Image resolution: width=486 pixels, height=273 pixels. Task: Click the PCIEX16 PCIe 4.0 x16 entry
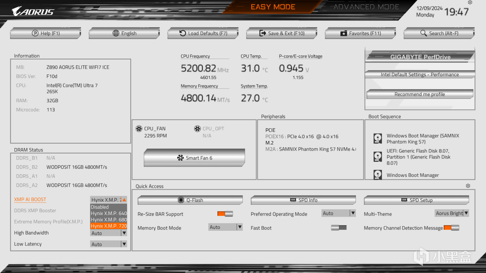click(x=302, y=136)
